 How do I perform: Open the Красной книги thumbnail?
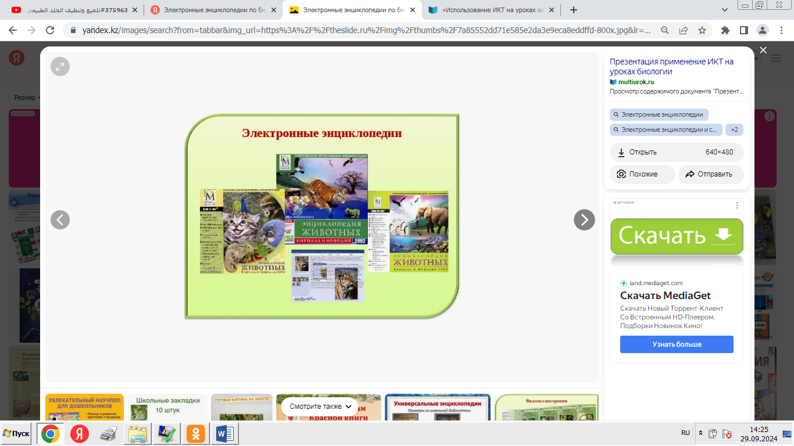coord(328,407)
